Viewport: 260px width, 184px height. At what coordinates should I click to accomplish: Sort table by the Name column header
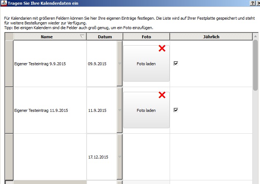pos(50,37)
